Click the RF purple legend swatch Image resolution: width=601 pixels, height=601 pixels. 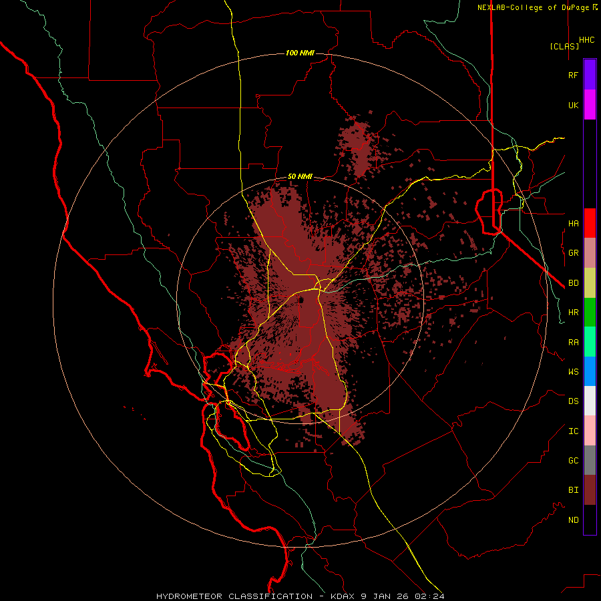590,75
